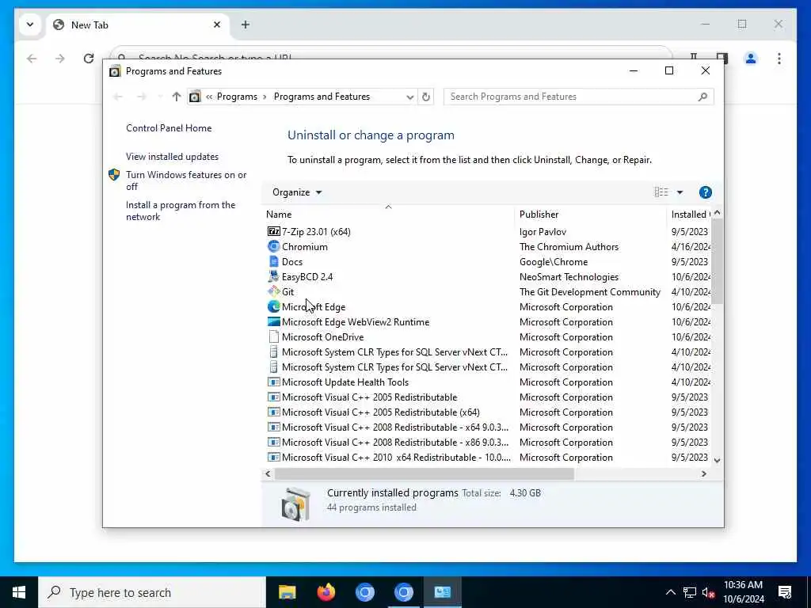Sort by the Publisher column header
Viewport: 811px width, 608px height.
(x=590, y=214)
